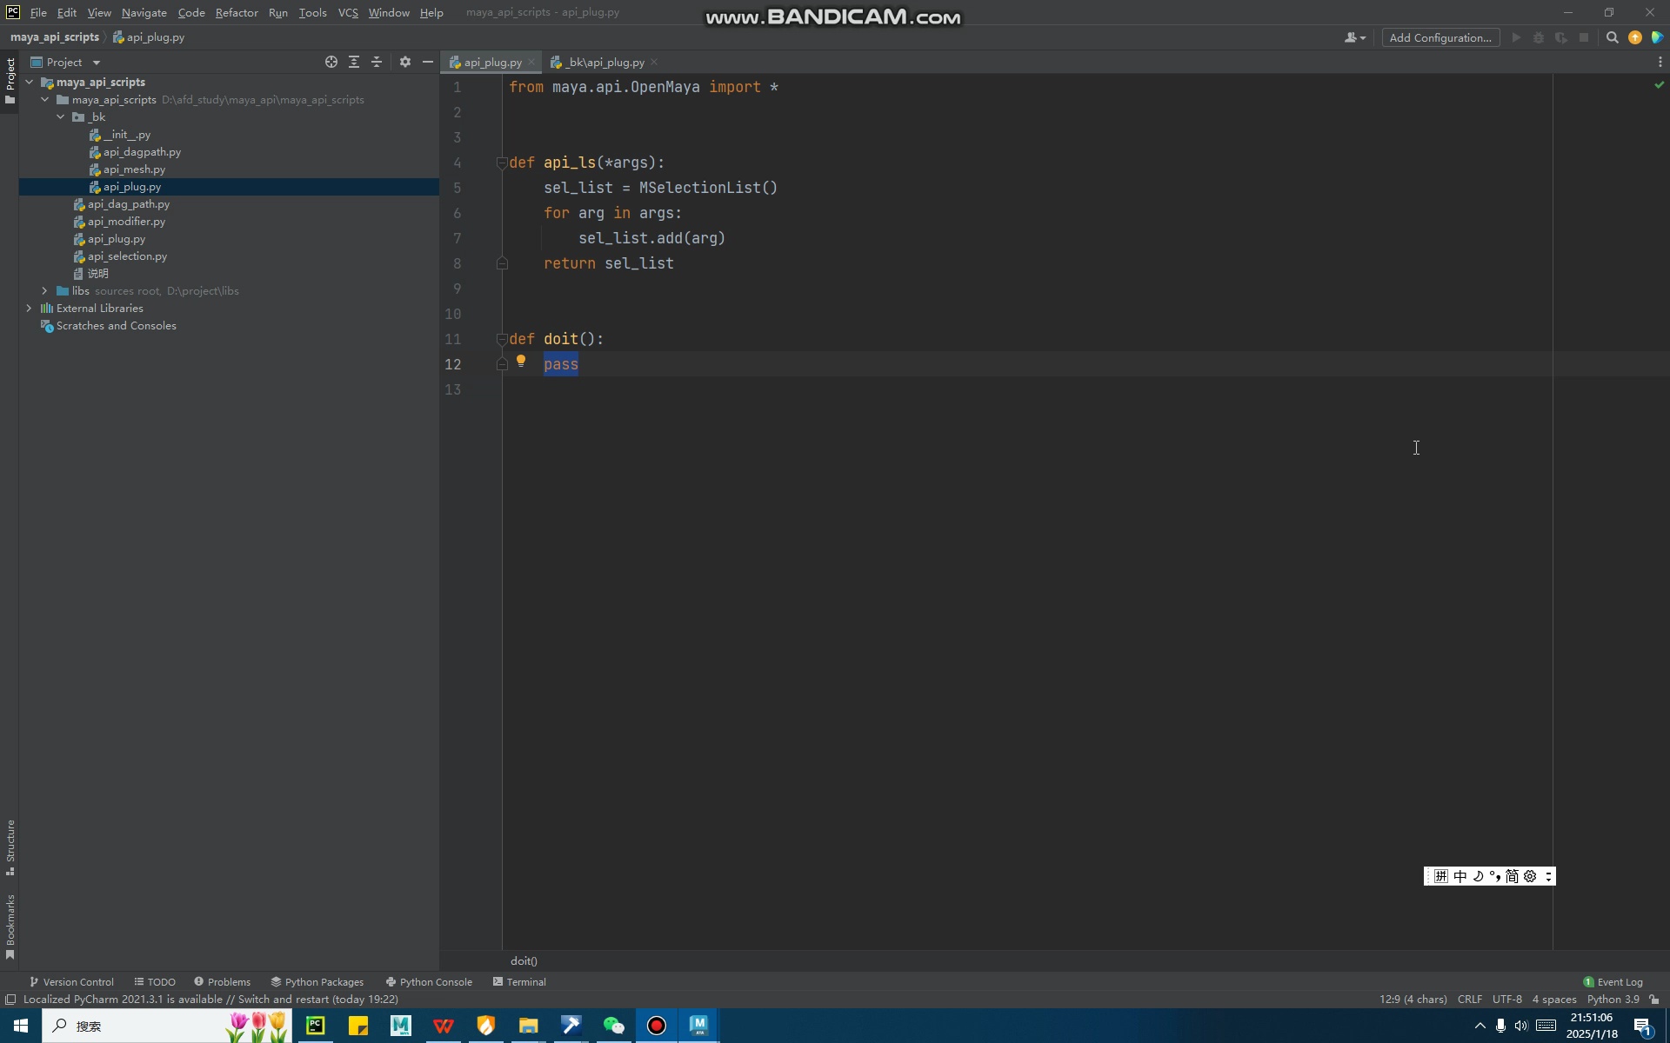Open the Project view dropdown
Image resolution: width=1670 pixels, height=1043 pixels.
(x=96, y=62)
